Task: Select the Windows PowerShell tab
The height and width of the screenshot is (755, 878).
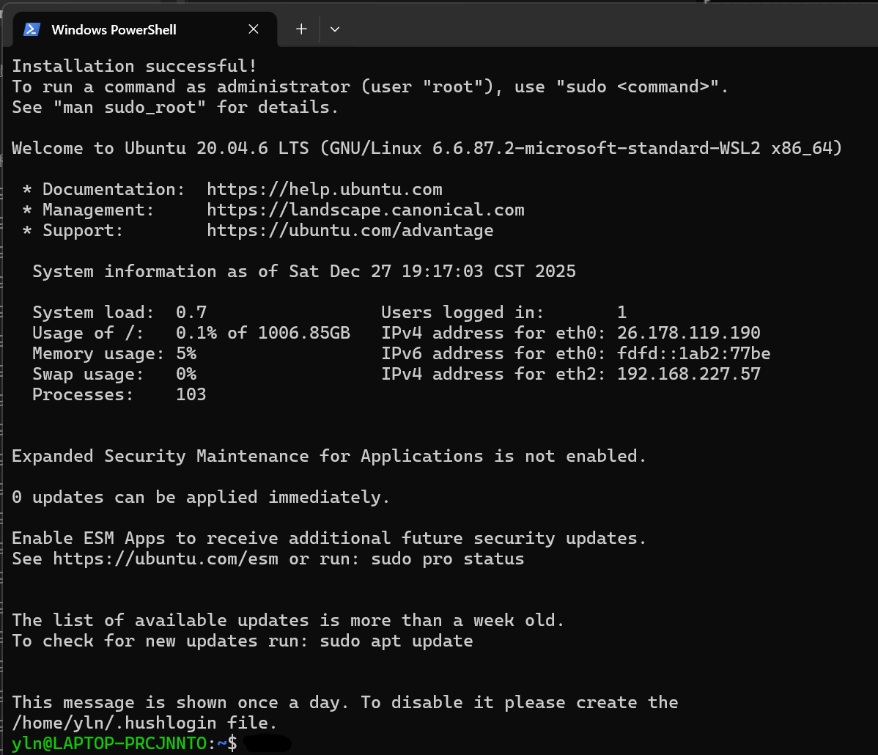Action: pyautogui.click(x=114, y=30)
